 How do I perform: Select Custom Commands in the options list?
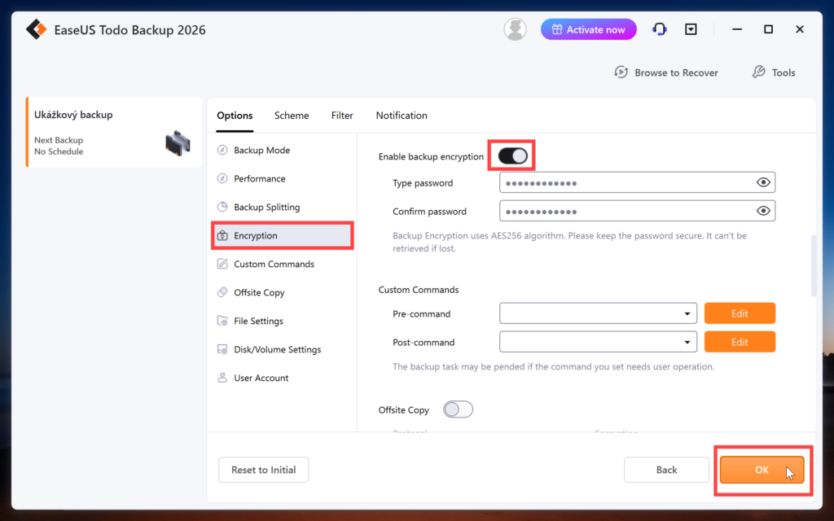pyautogui.click(x=283, y=264)
